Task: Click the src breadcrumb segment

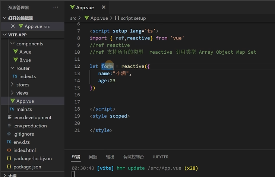Action: 73,18
